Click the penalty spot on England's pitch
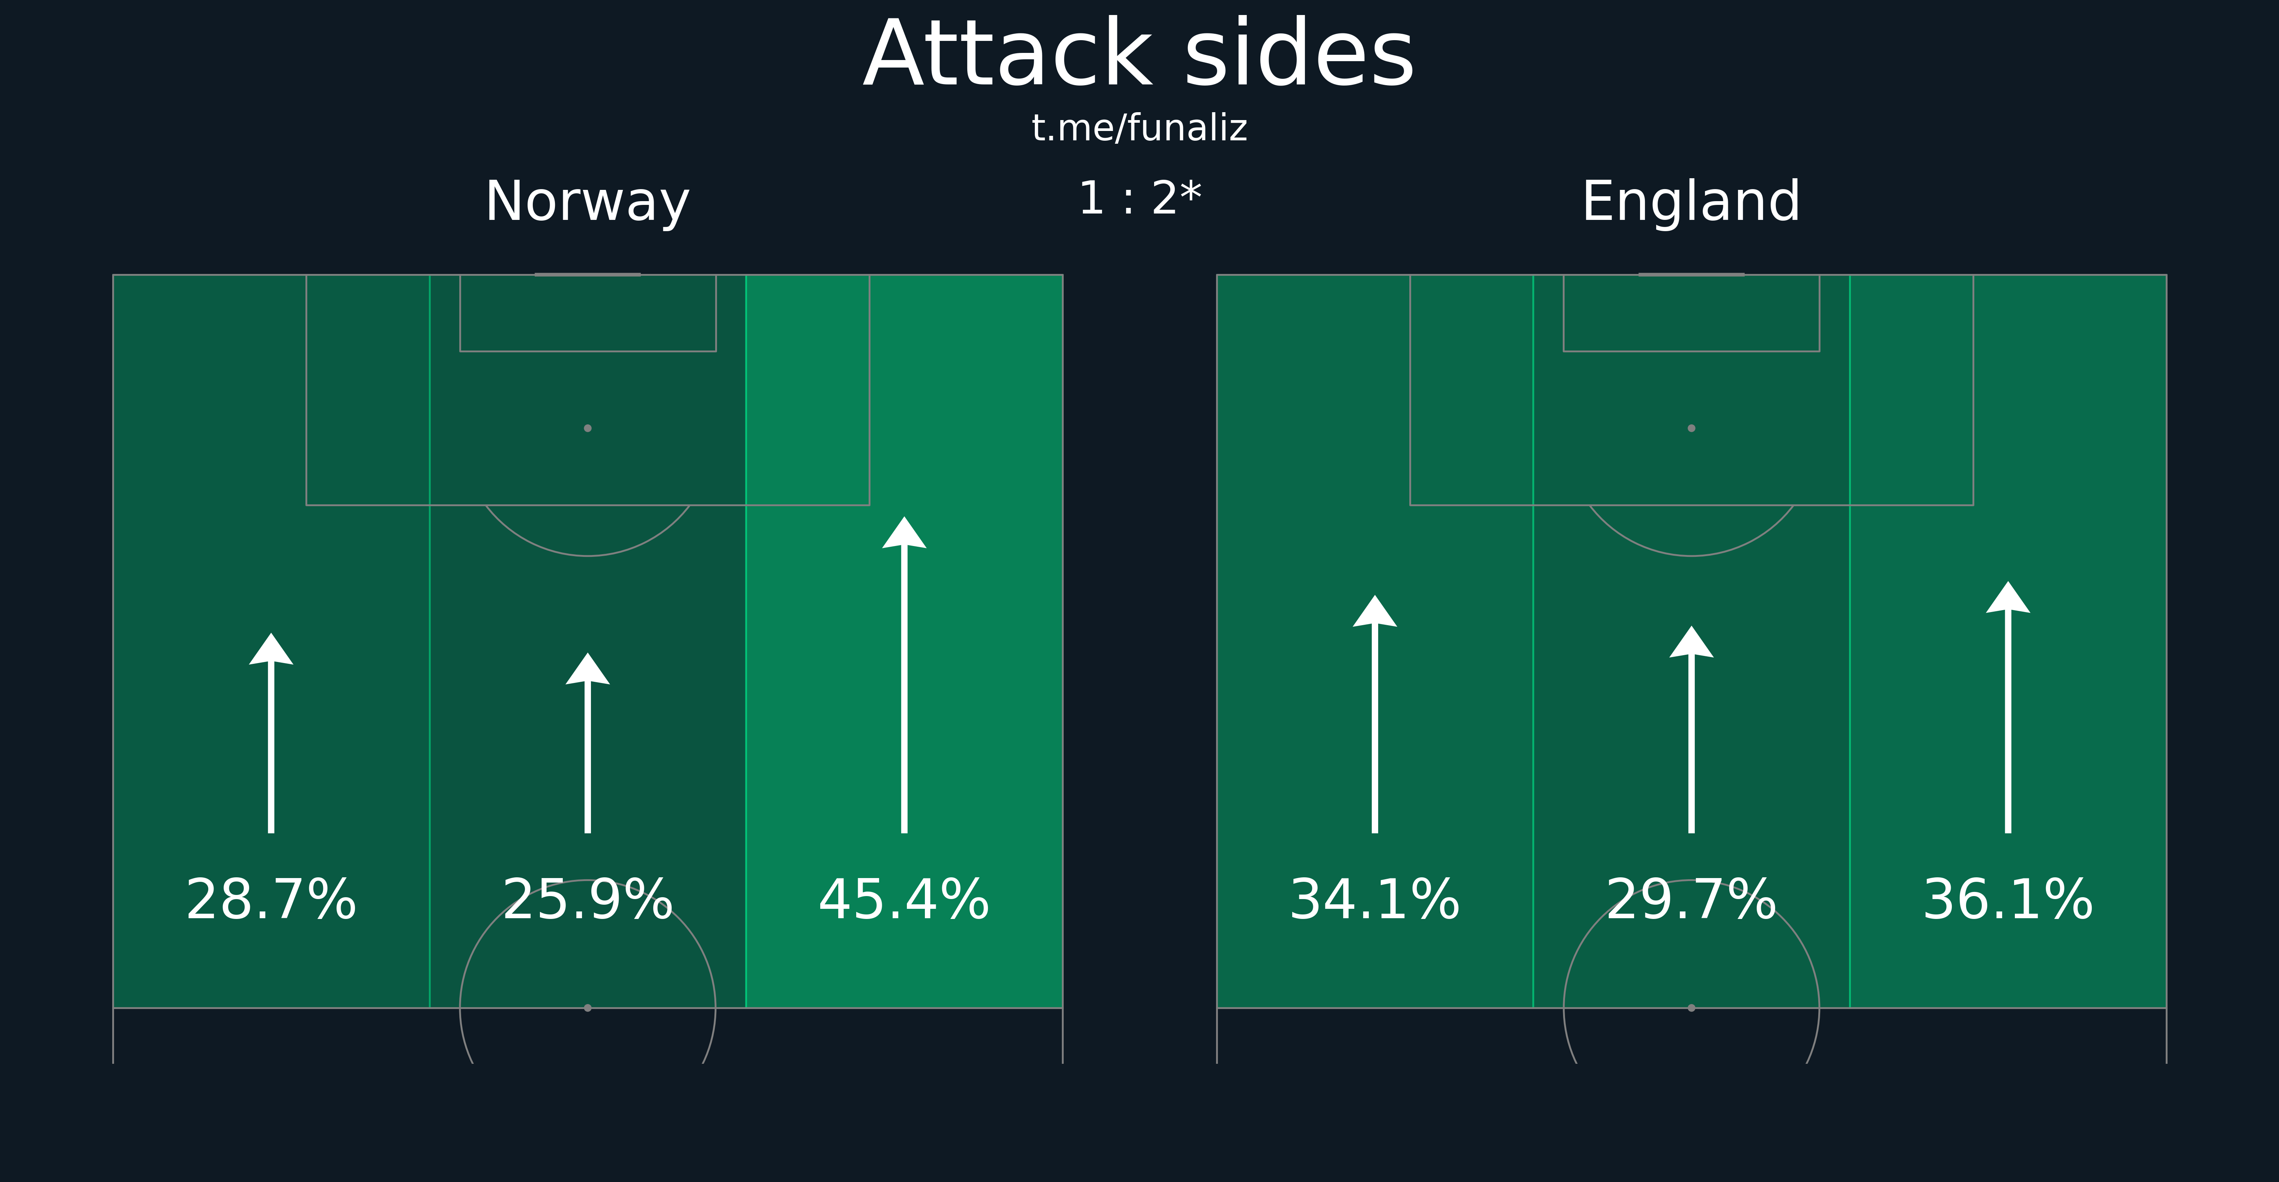The height and width of the screenshot is (1182, 2279). click(1691, 428)
